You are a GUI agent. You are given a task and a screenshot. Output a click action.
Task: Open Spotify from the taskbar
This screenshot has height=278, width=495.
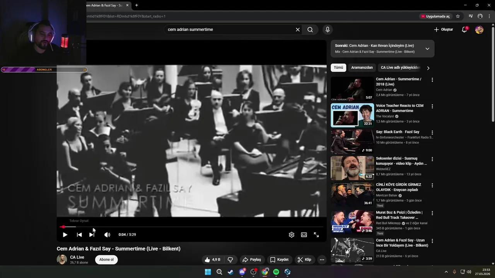click(x=276, y=272)
